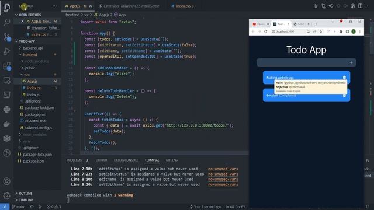
Task: Open Explorer's more actions ellipsis
Action: 54,6
